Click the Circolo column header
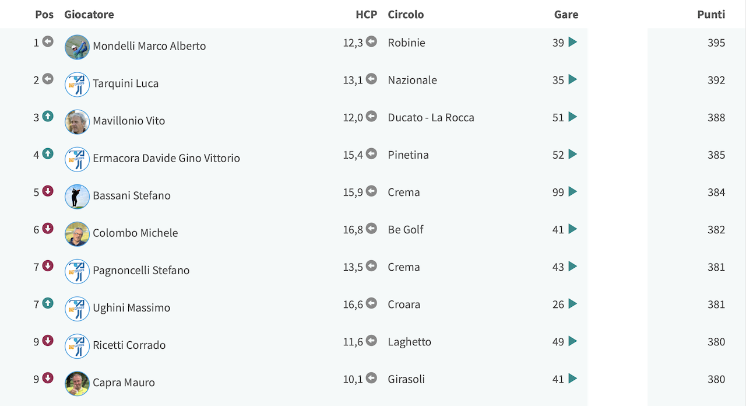 406,15
